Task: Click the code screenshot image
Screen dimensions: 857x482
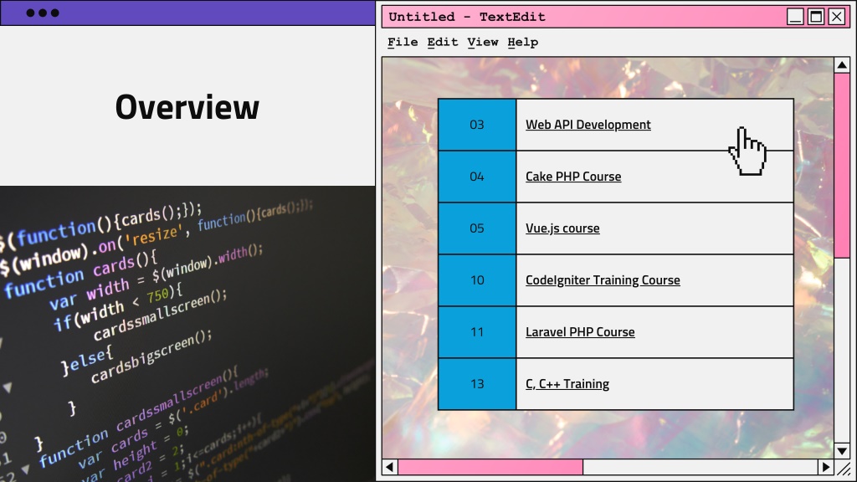Action: pos(187,334)
